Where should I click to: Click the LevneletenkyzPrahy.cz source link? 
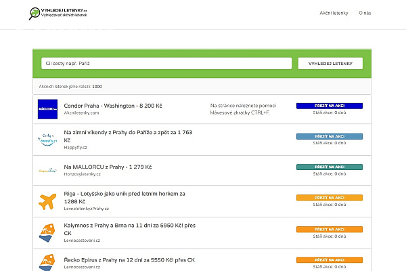coord(86,209)
